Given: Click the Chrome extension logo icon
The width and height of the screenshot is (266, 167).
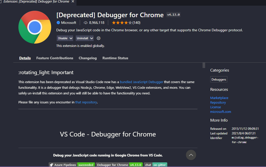Looking at the screenshot, I should (35, 27).
